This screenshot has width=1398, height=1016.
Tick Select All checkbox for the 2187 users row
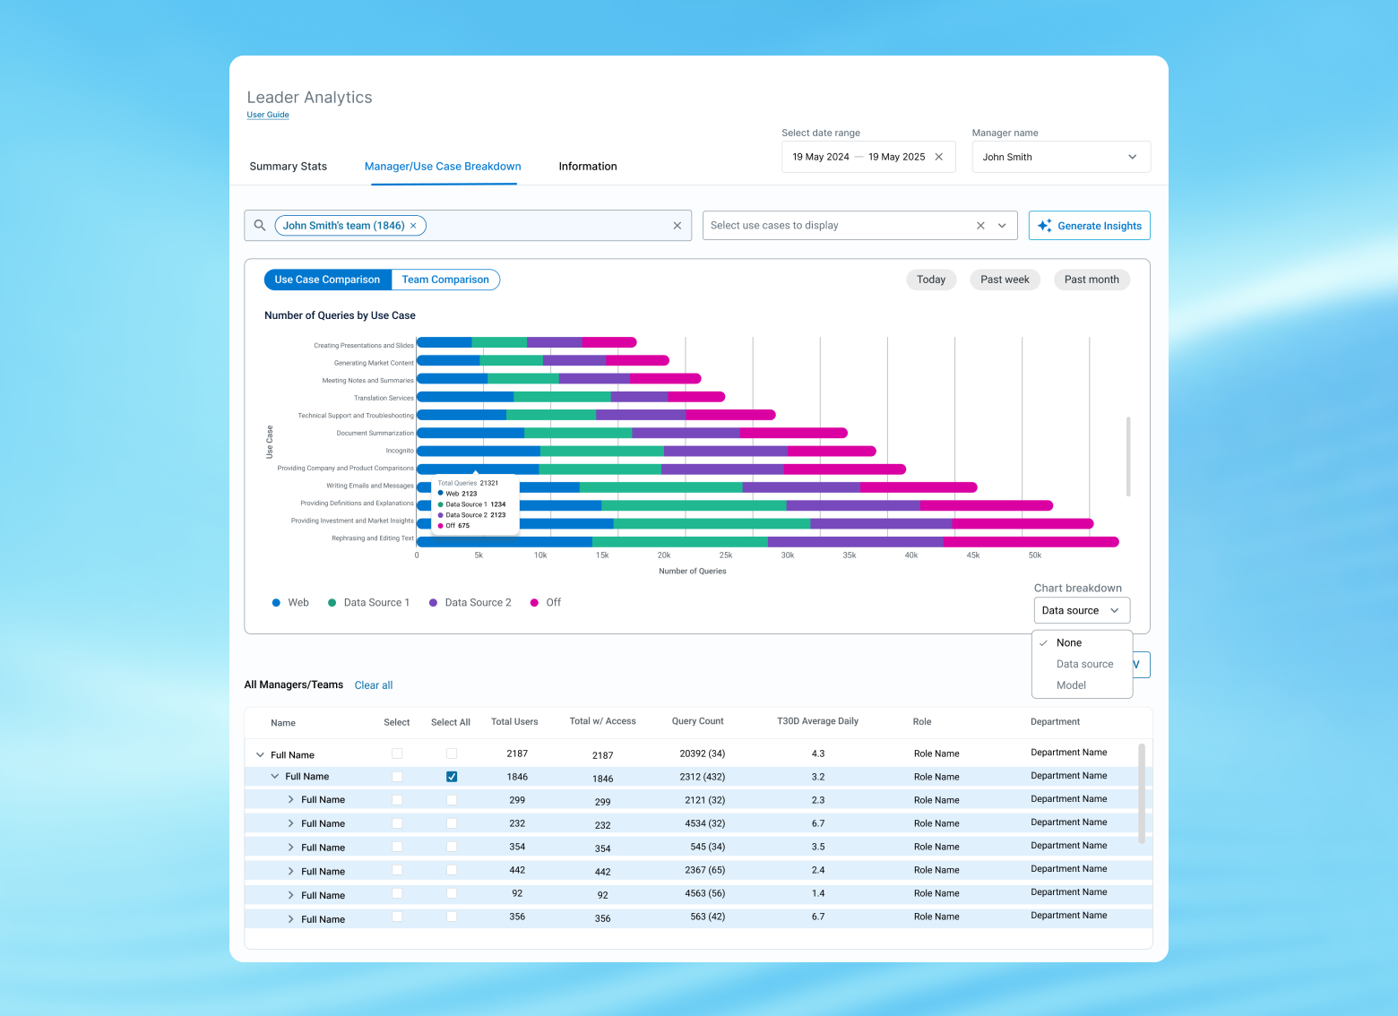point(452,753)
